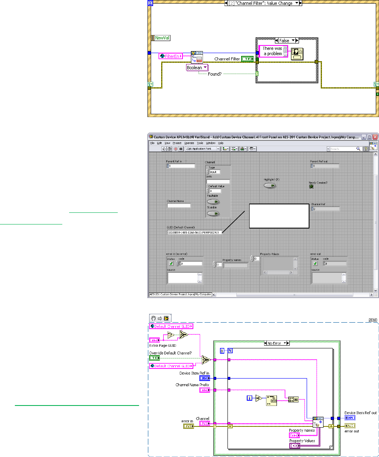Click the front panel vertical scrollbar
Image resolution: width=379 pixels, height=457 pixels.
[375, 222]
